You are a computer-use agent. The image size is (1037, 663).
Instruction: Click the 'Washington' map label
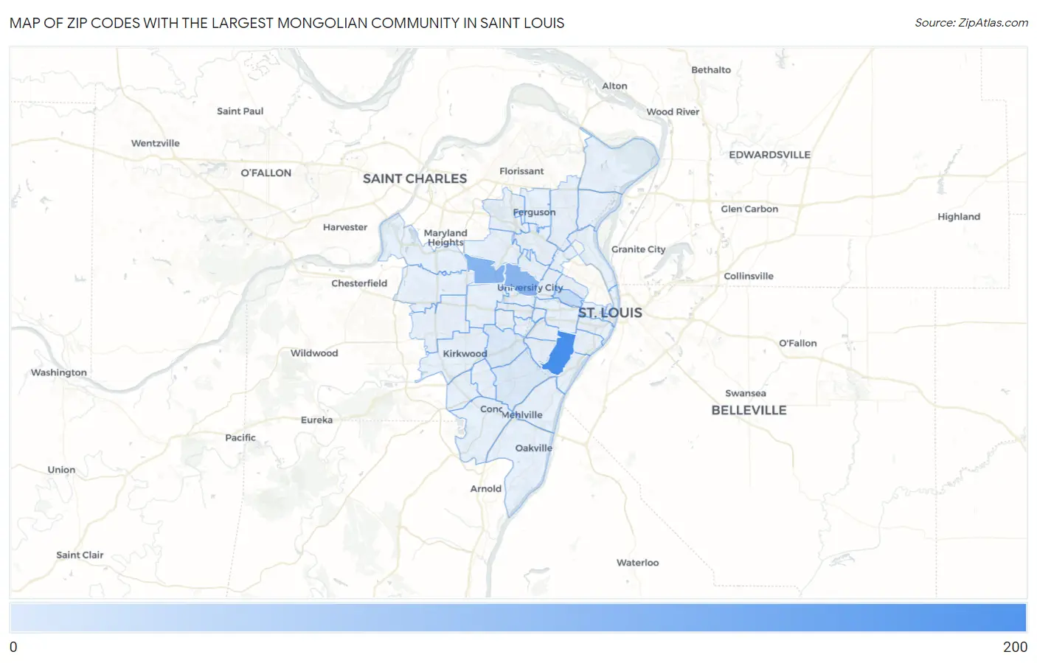tap(59, 372)
